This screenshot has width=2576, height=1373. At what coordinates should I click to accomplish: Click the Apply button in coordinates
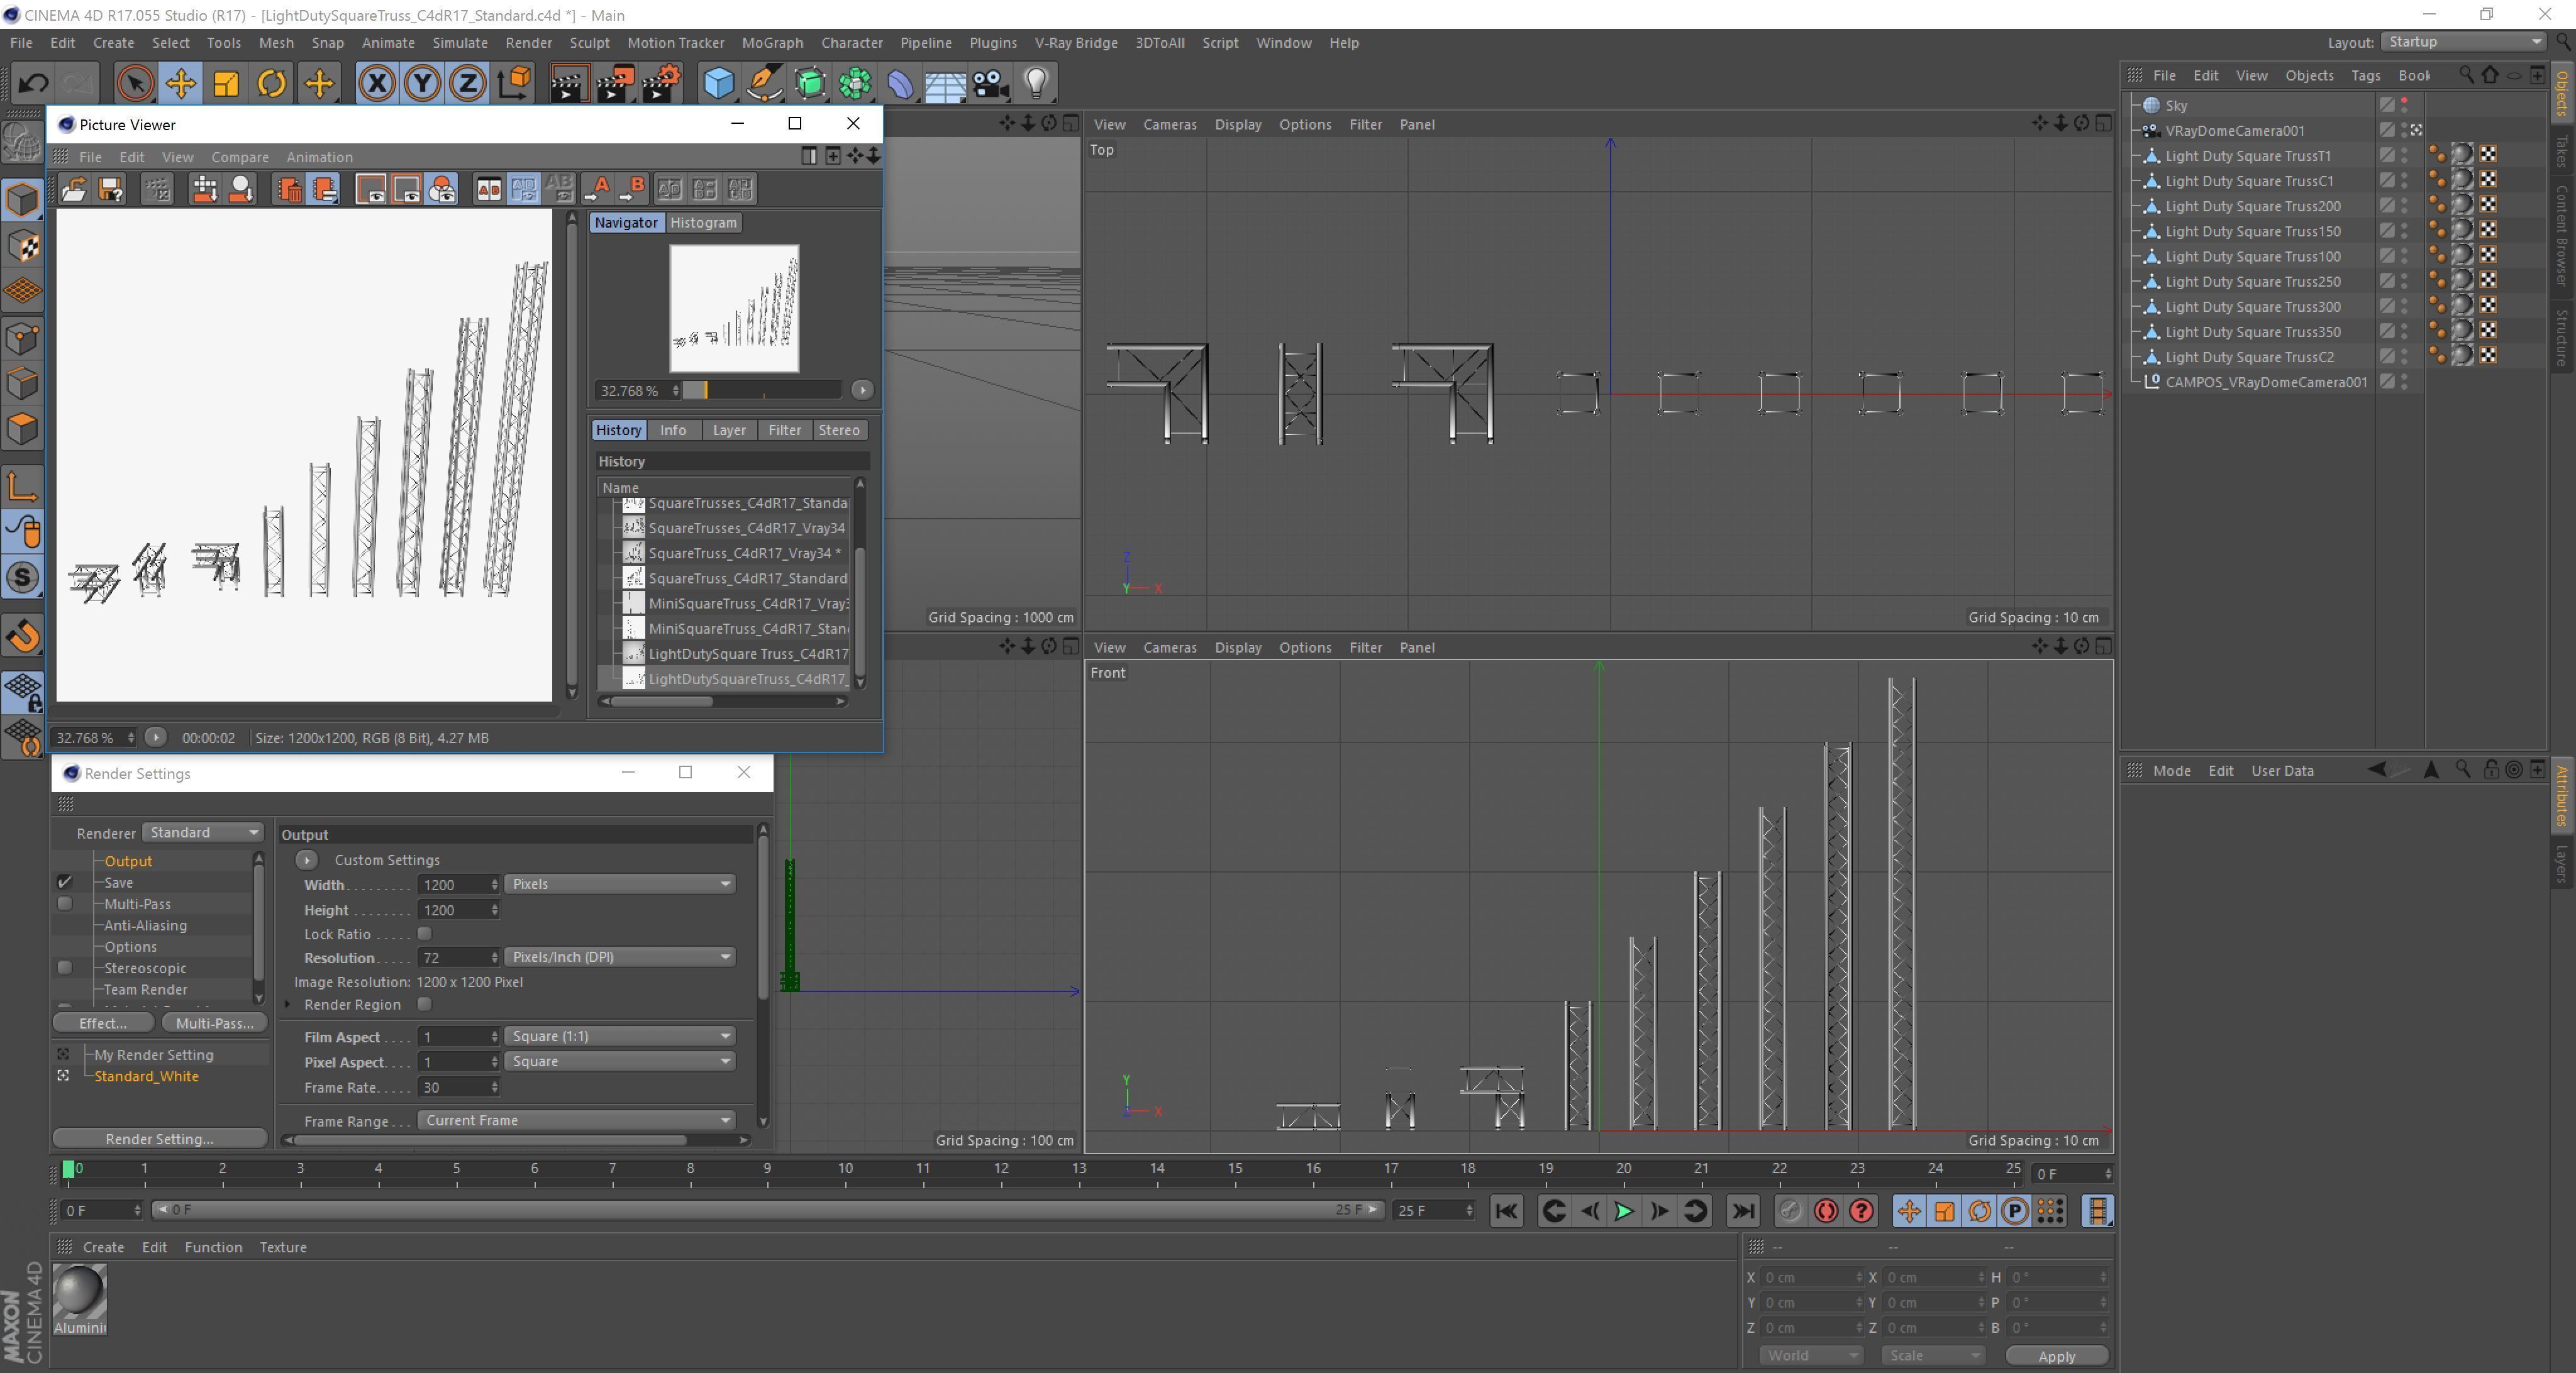pos(2056,1356)
